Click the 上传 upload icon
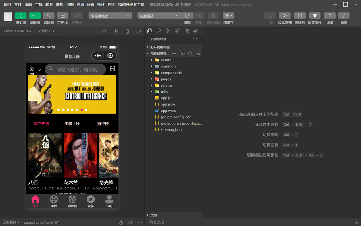The image size is (361, 226). [270, 16]
